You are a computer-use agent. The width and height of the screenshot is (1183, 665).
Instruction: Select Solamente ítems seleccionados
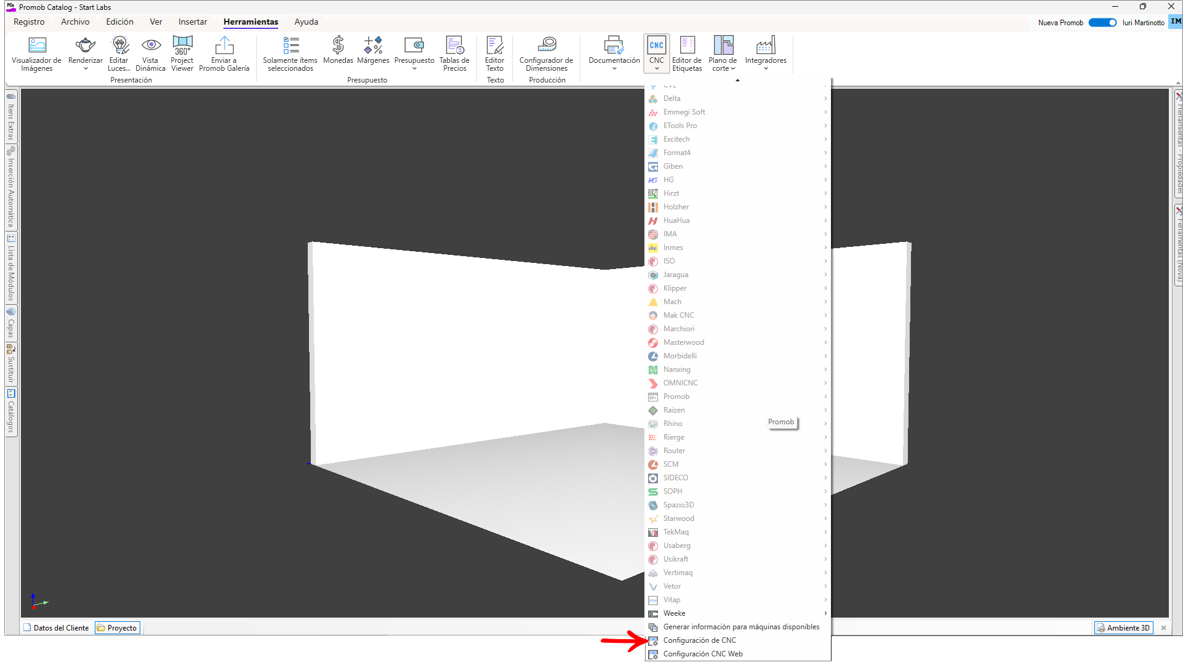(290, 54)
